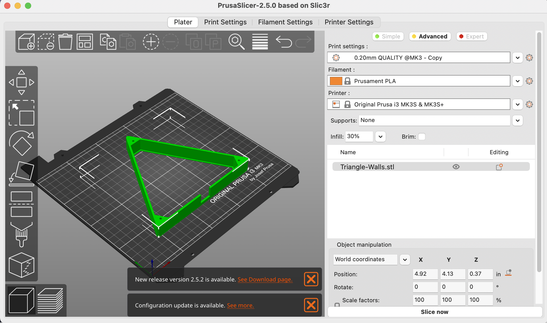Select Simple mode
The width and height of the screenshot is (547, 323).
click(388, 36)
